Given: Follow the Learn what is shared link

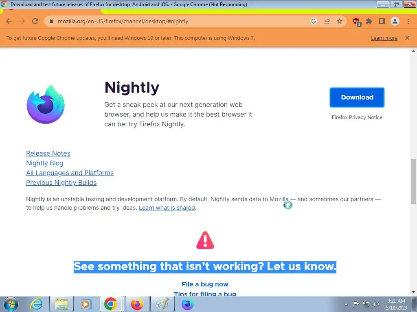Looking at the screenshot, I should 167,208.
